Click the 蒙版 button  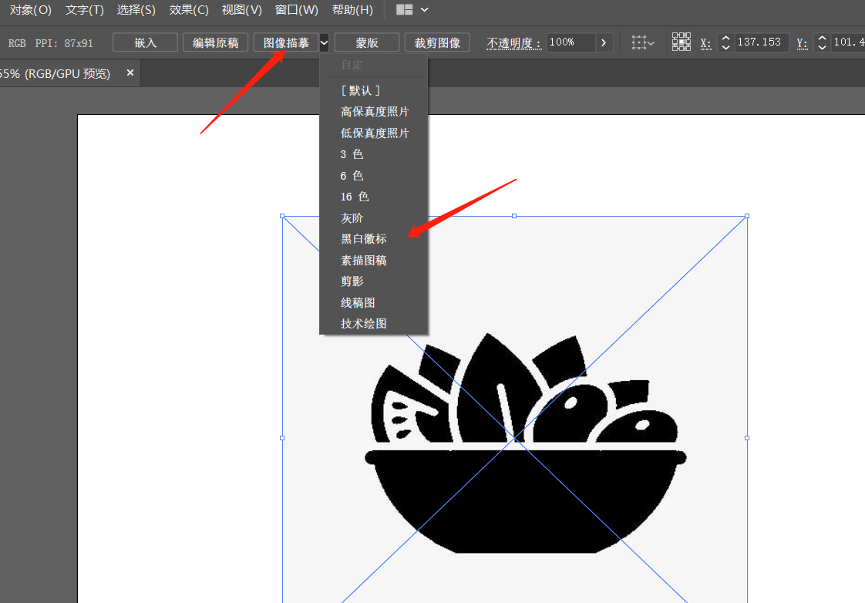[x=367, y=42]
